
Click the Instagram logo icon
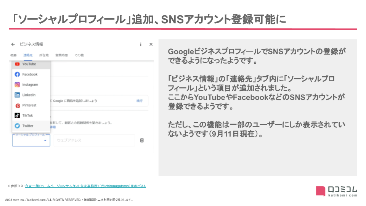pyautogui.click(x=17, y=85)
